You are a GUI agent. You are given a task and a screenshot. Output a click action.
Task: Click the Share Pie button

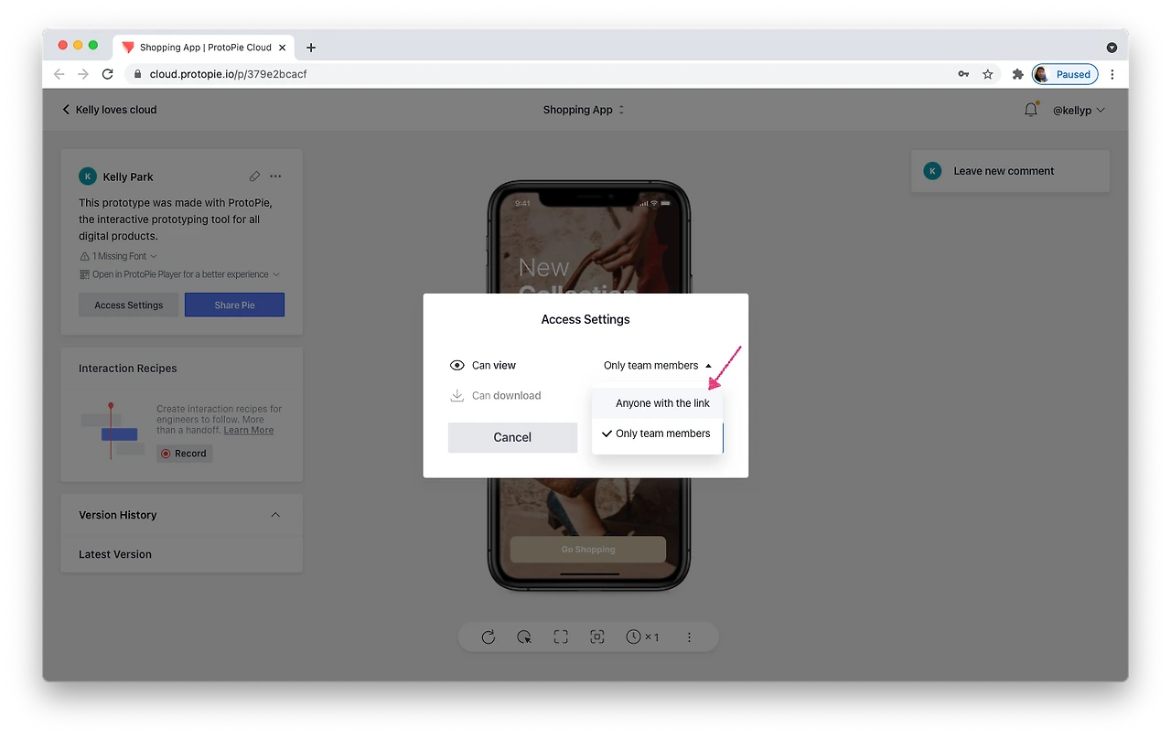[234, 305]
